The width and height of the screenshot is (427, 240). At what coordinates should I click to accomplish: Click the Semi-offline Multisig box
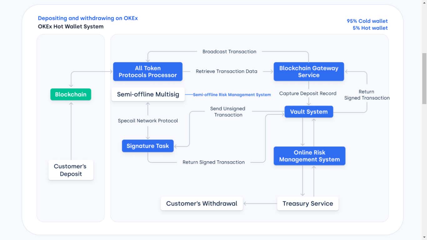(x=148, y=94)
